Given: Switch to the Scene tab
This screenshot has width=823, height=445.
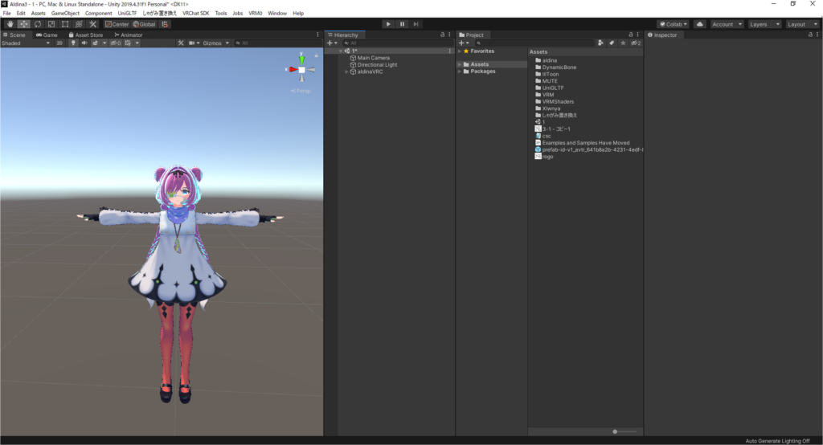Looking at the screenshot, I should click(x=14, y=35).
